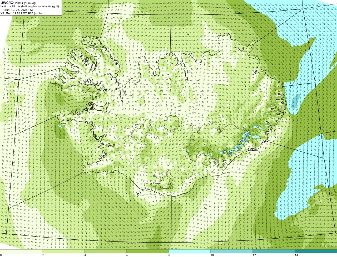Select the 0–2 m/s palest color bar segment

(x=21, y=251)
